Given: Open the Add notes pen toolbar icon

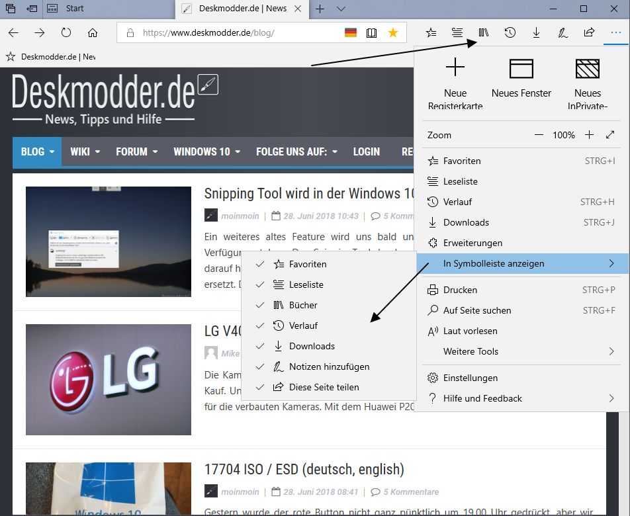Looking at the screenshot, I should coord(562,32).
